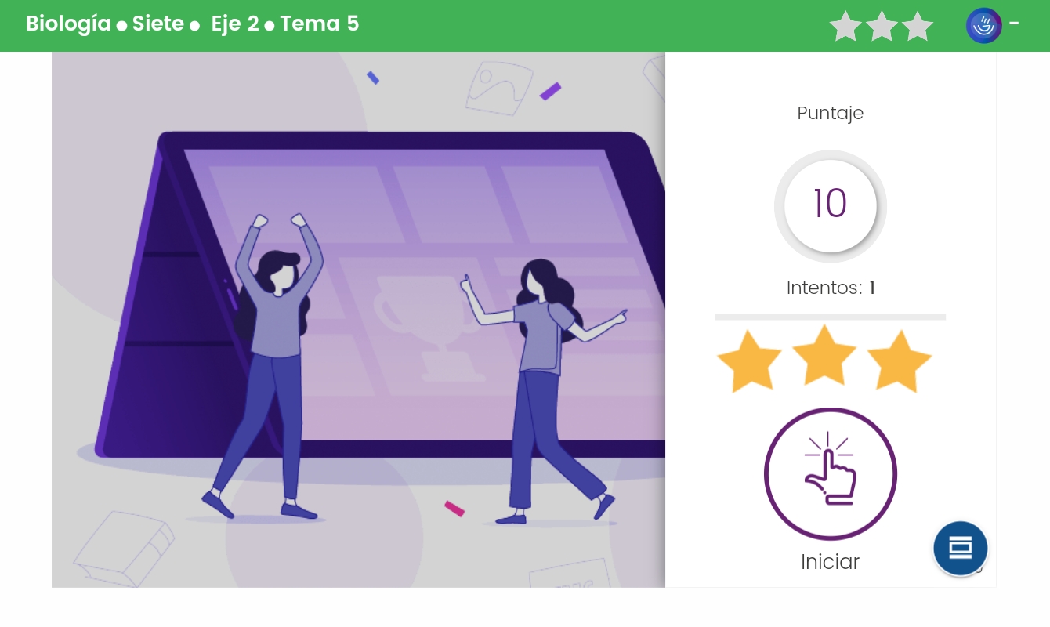1050x627 pixels.
Task: Click the Puntaje heading
Action: pyautogui.click(x=830, y=113)
